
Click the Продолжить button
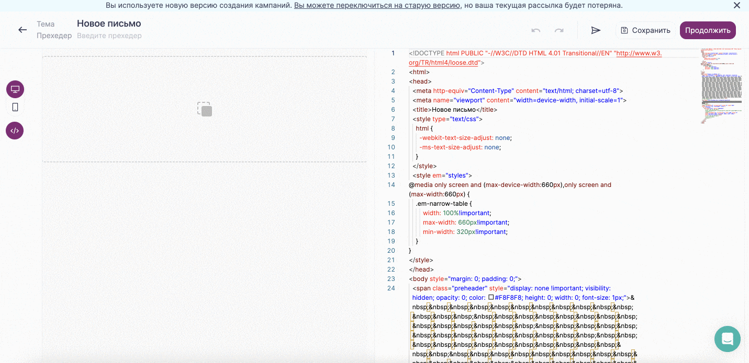coord(708,30)
